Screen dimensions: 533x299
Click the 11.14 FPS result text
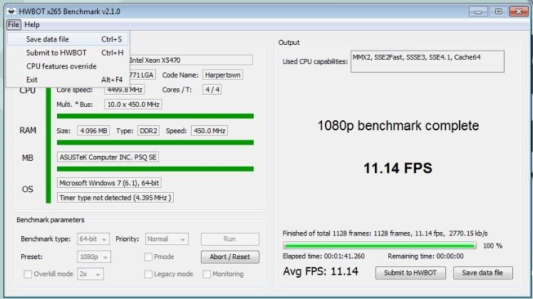point(398,168)
